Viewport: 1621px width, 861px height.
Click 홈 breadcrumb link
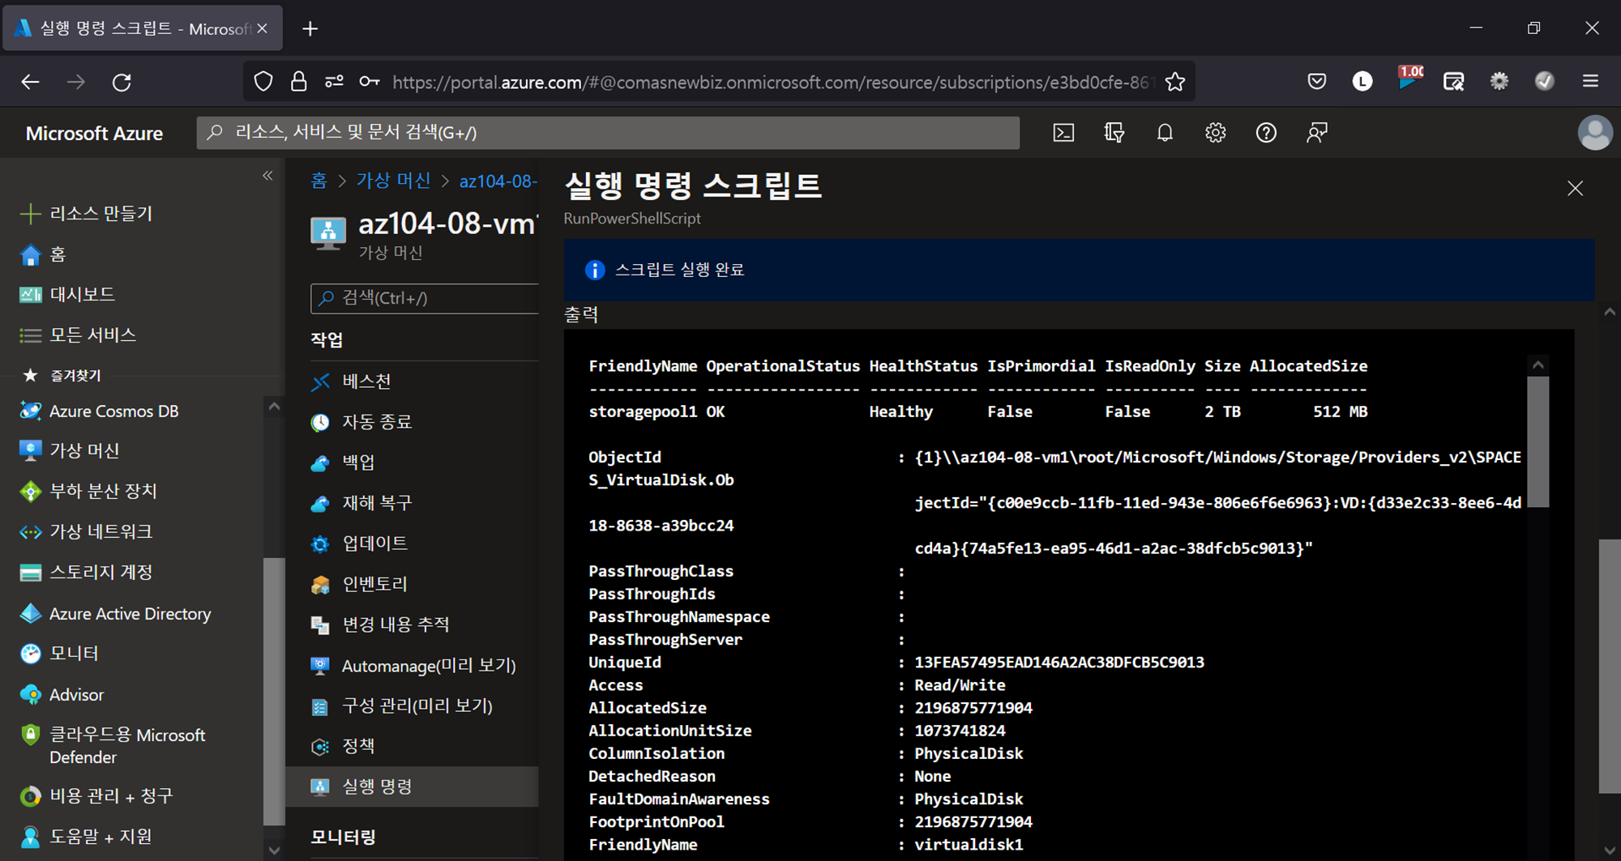click(319, 181)
